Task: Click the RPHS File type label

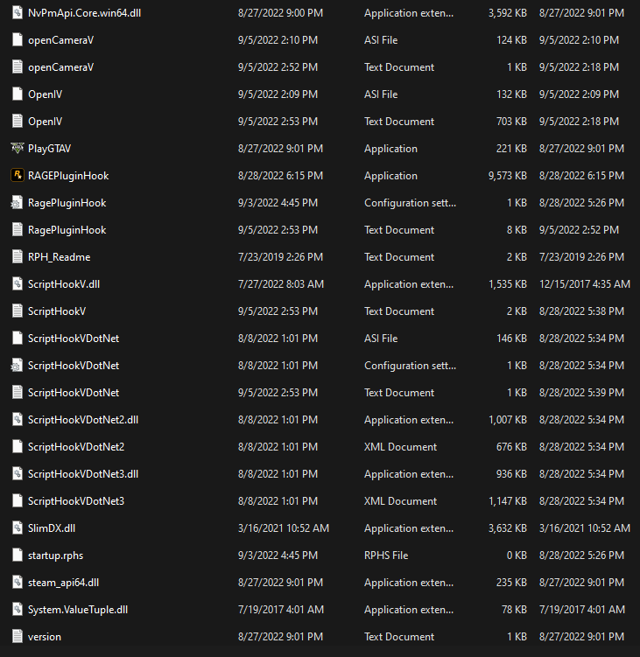Action: (386, 556)
